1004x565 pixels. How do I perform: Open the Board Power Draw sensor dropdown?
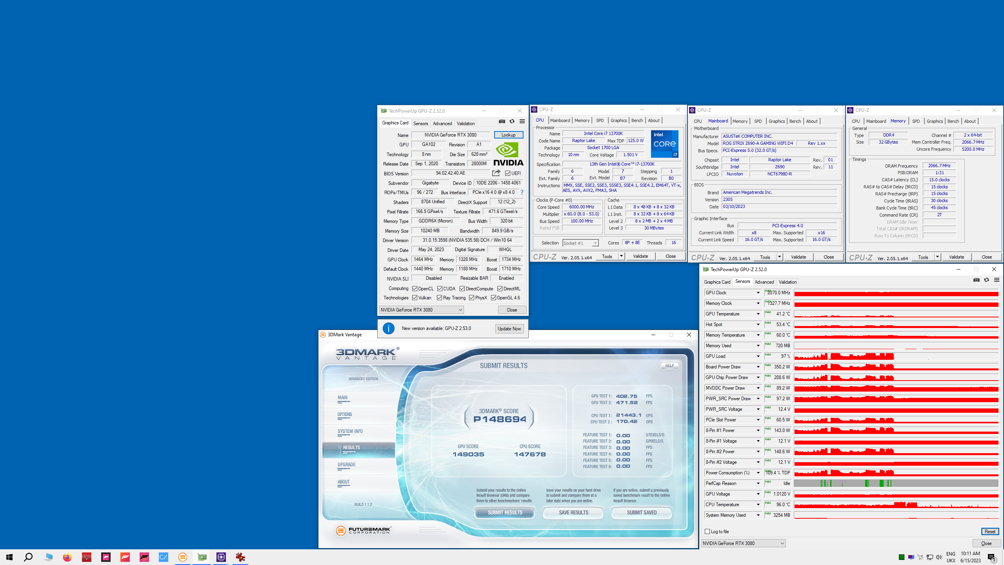pos(758,367)
